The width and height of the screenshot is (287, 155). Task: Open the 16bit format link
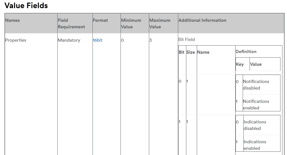(98, 40)
